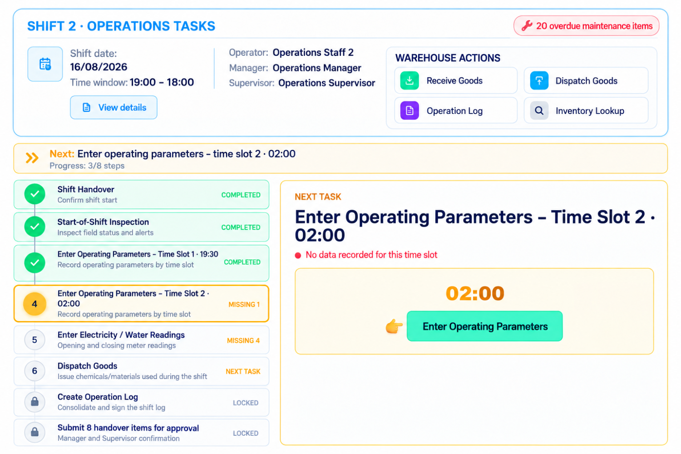Click the Operations Manager name
The image size is (681, 454).
click(317, 68)
